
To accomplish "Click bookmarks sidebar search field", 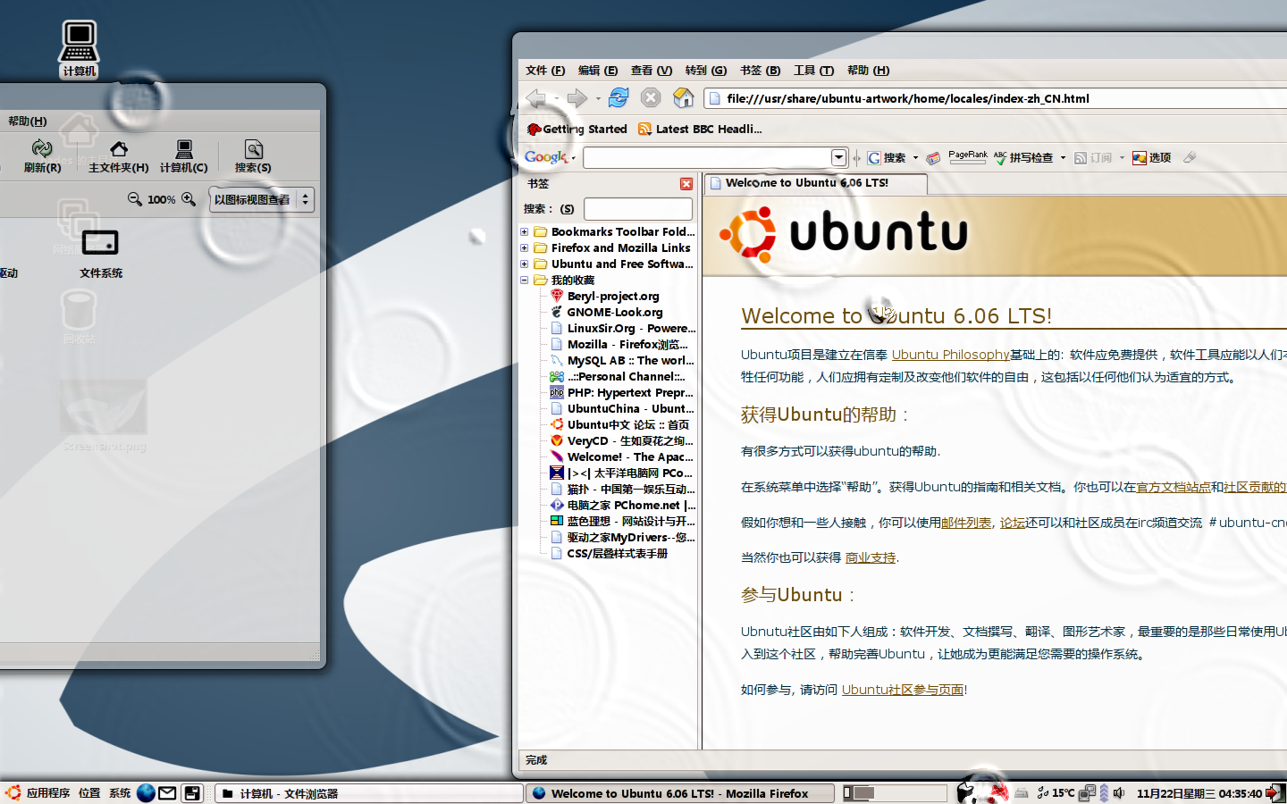I will point(638,209).
